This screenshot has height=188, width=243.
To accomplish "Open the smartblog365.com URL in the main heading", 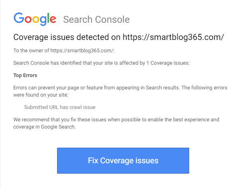I will coord(173,37).
